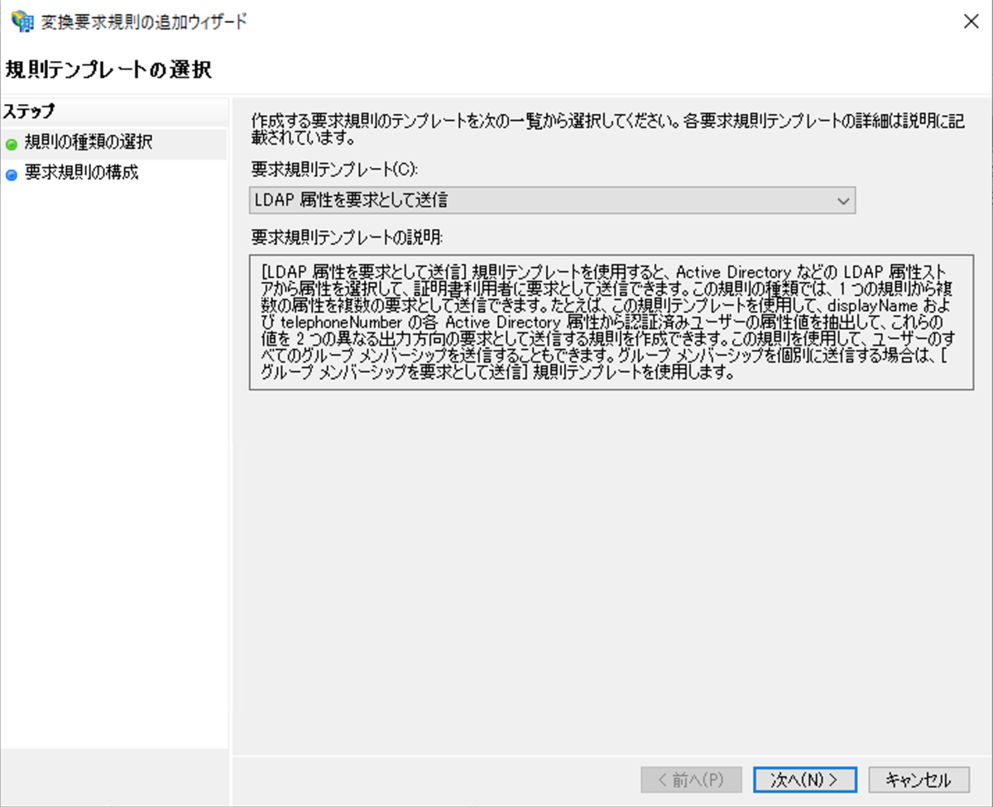Click the 次へ(N) button to proceed
This screenshot has width=993, height=807.
click(x=804, y=779)
